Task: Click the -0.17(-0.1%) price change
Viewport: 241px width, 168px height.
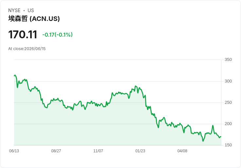Action: pos(57,35)
